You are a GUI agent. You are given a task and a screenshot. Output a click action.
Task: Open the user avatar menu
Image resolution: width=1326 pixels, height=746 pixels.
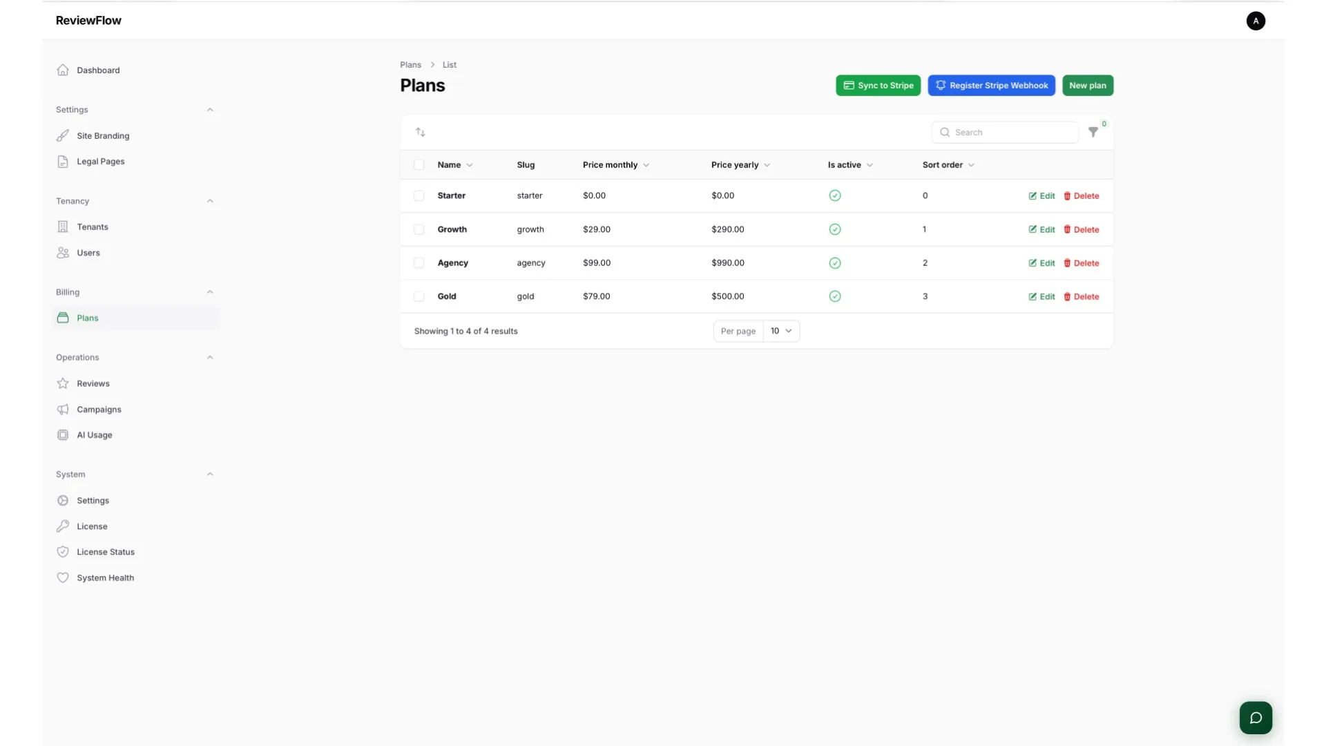coord(1256,21)
